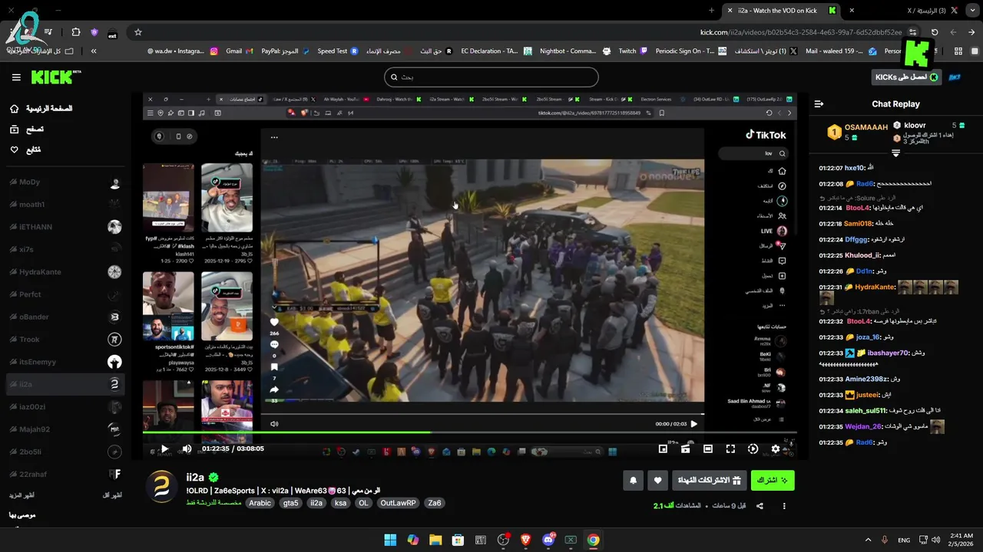The width and height of the screenshot is (983, 552).
Task: Open Speed Test bookmark
Action: click(x=338, y=51)
